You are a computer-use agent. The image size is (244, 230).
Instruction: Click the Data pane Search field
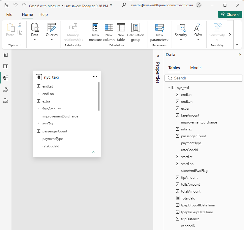point(204,78)
